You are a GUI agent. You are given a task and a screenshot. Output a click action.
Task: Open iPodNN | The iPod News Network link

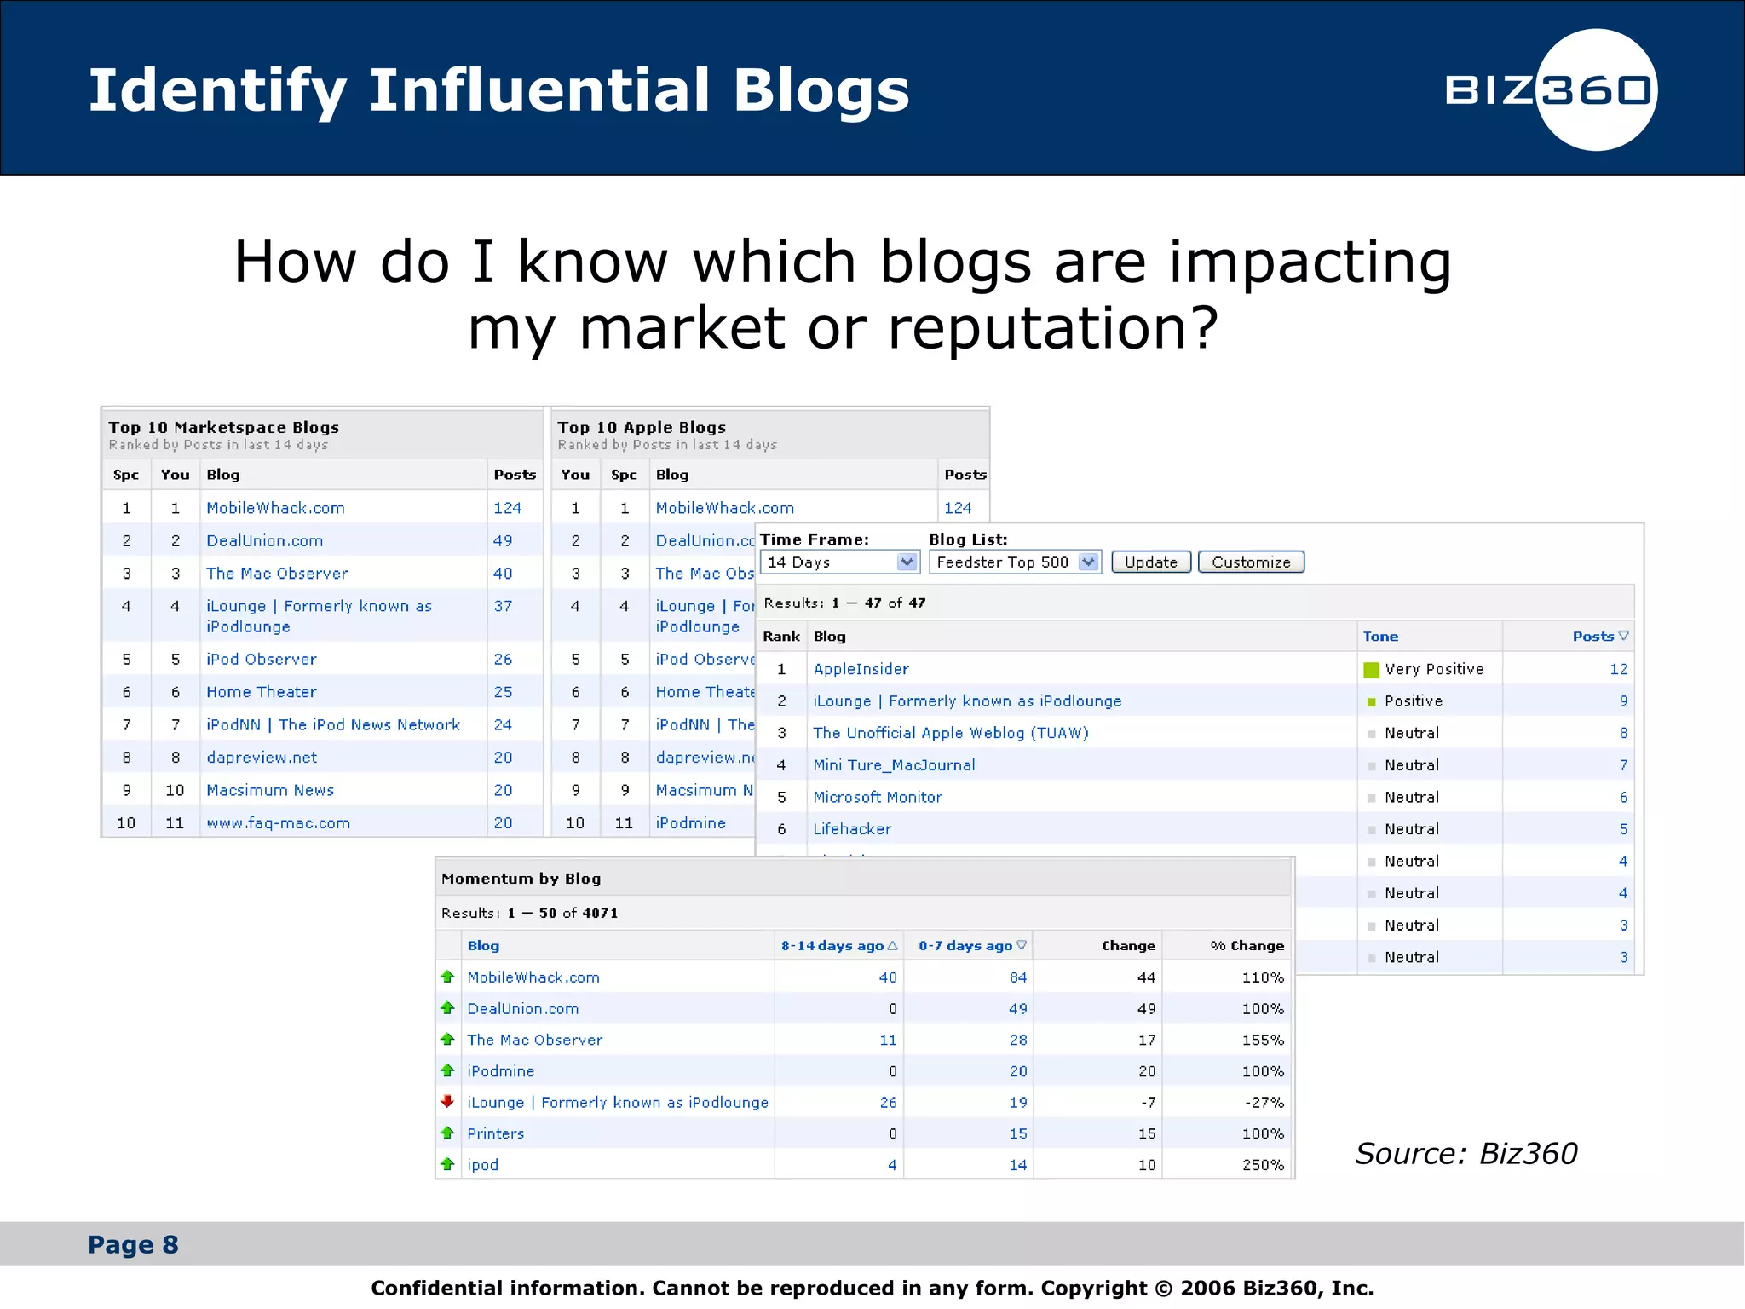333,725
